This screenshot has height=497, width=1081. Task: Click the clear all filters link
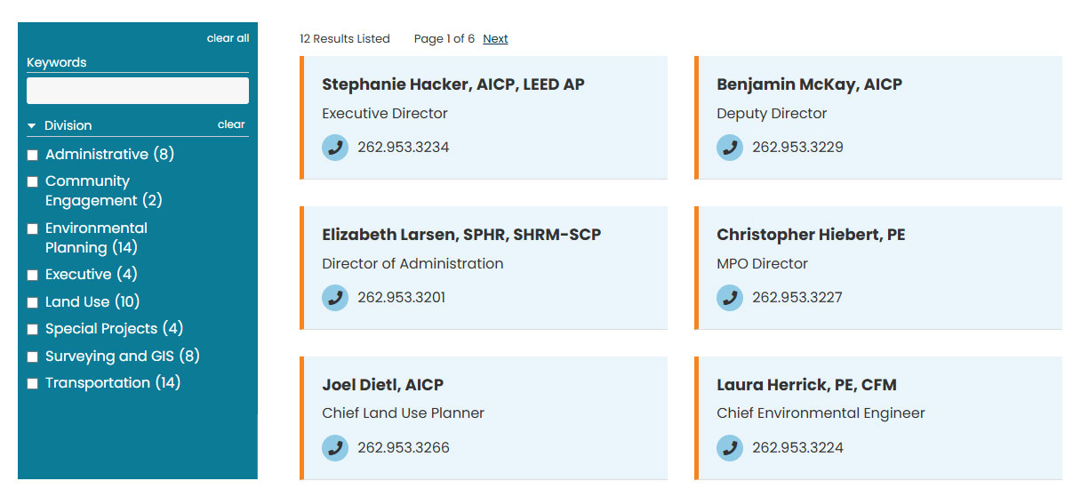pyautogui.click(x=228, y=38)
